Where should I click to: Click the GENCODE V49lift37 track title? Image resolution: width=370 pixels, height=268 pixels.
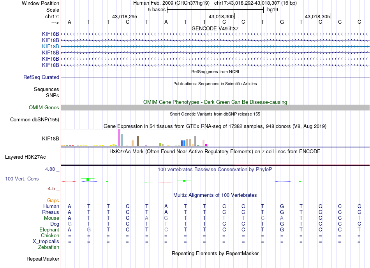(x=215, y=28)
